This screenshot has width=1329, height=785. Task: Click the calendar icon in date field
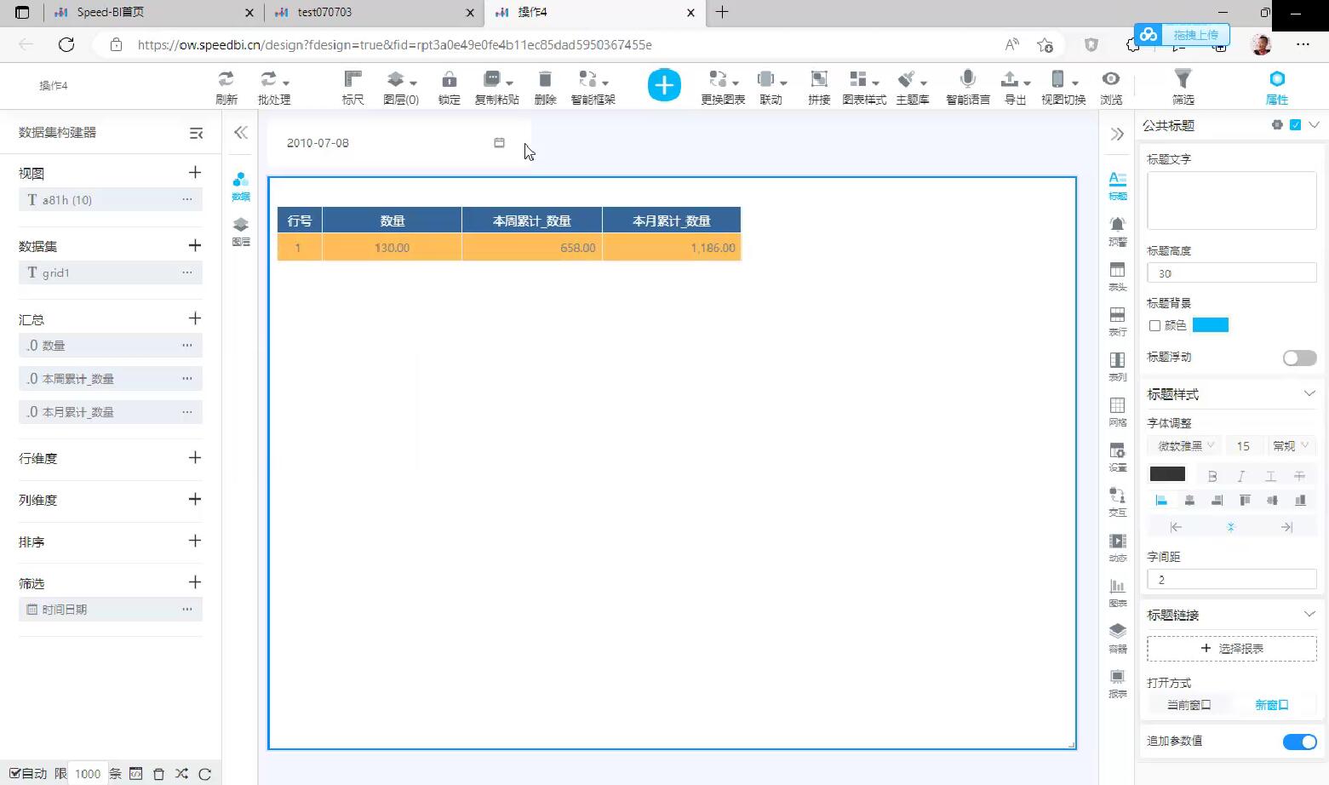[x=500, y=143]
